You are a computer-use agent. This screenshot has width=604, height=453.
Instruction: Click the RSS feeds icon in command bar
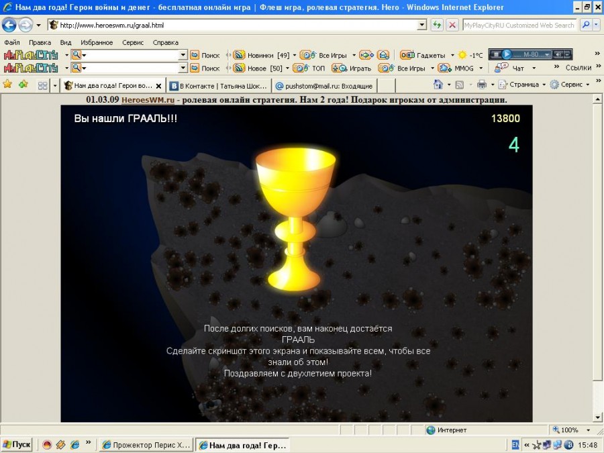pyautogui.click(x=460, y=85)
